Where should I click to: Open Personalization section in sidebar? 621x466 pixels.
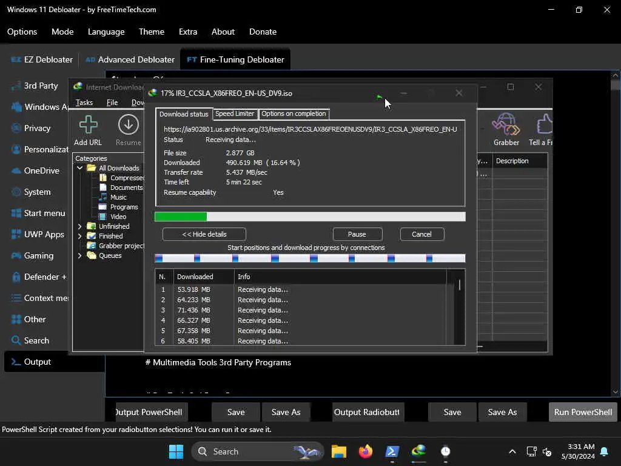pyautogui.click(x=39, y=149)
